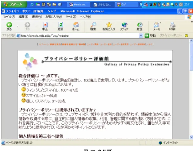Open Internet Explorer from quick launch
The width and height of the screenshot is (193, 151).
(32, 5)
